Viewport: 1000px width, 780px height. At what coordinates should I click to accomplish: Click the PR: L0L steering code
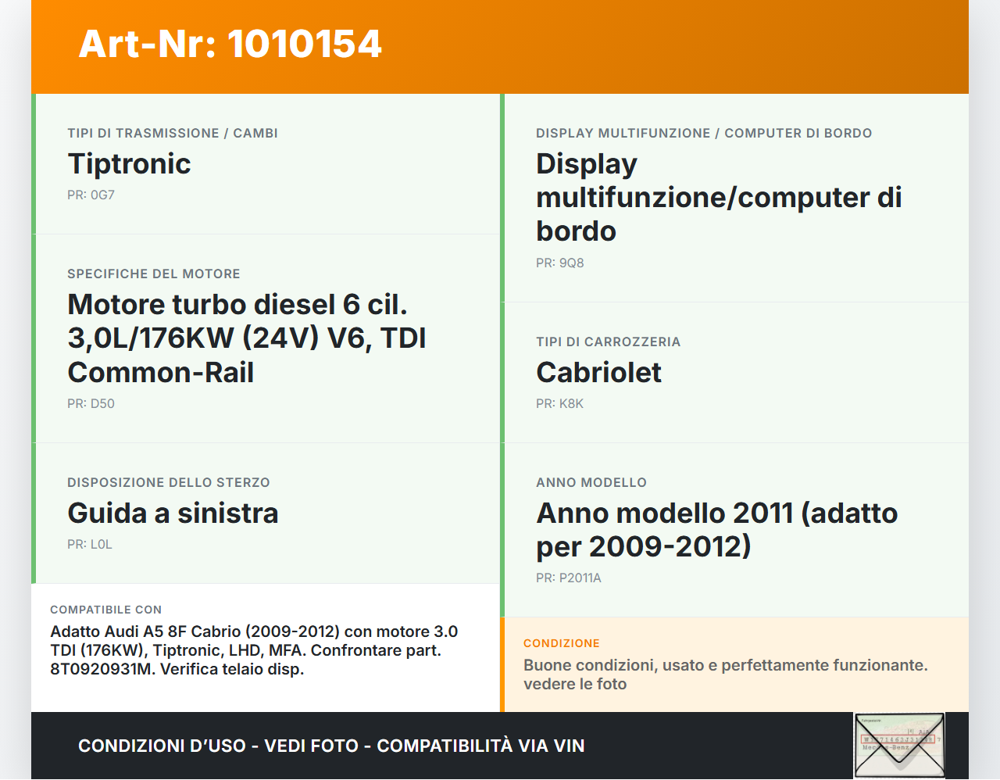[89, 544]
